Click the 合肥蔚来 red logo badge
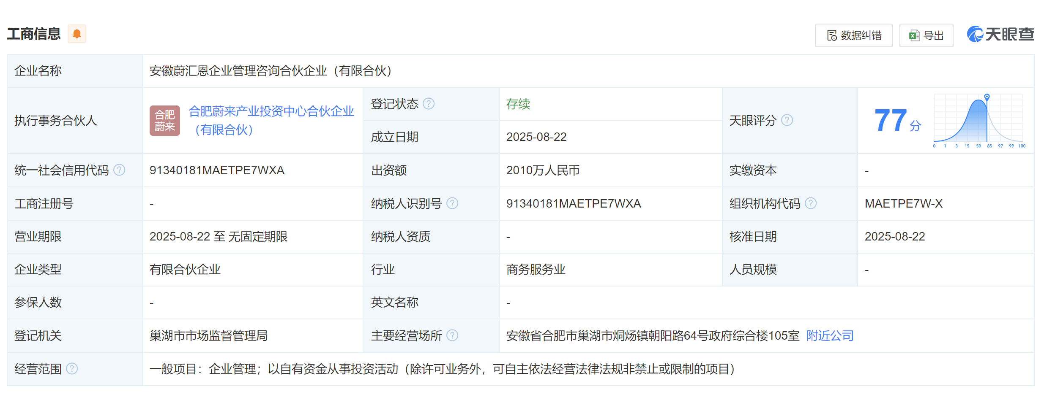 (165, 121)
